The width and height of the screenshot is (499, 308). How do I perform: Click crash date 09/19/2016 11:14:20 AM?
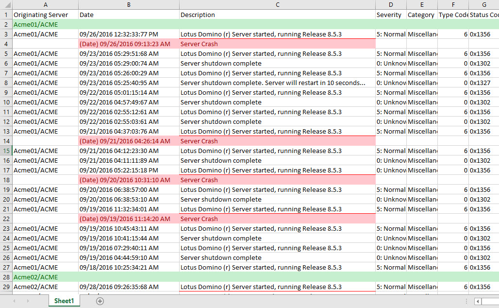pyautogui.click(x=129, y=219)
